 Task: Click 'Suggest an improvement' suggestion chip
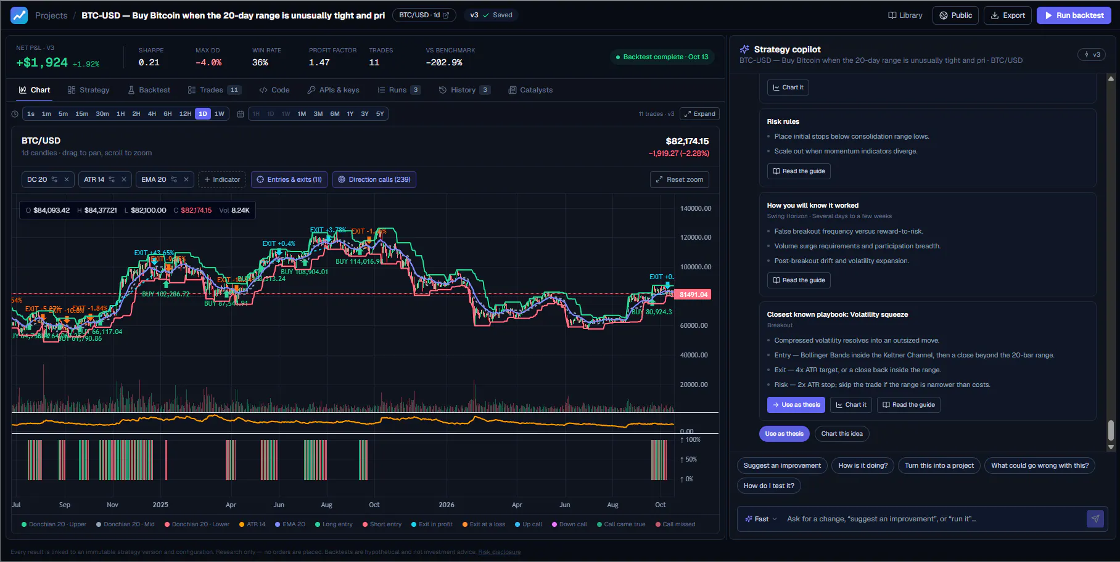[x=782, y=466]
